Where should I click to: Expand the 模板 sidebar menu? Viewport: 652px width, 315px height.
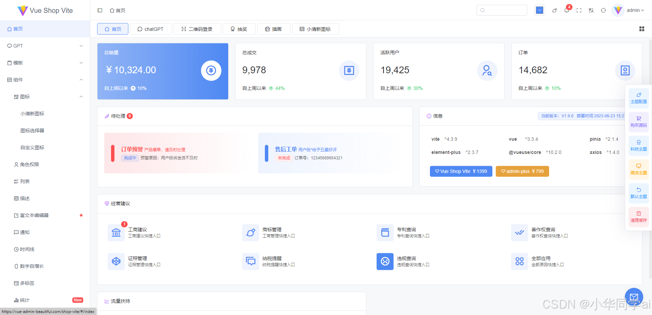[x=44, y=63]
